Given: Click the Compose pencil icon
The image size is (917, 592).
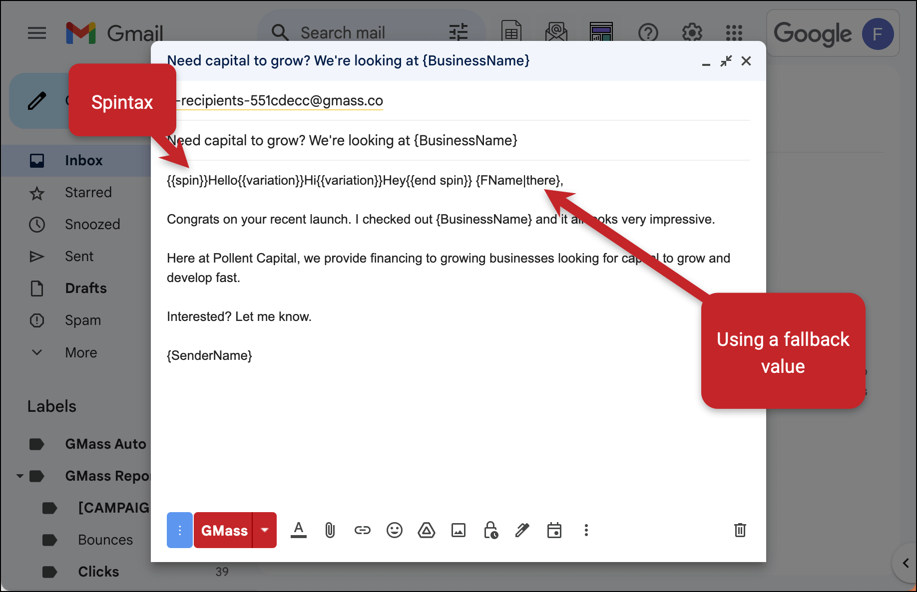Looking at the screenshot, I should (x=37, y=101).
